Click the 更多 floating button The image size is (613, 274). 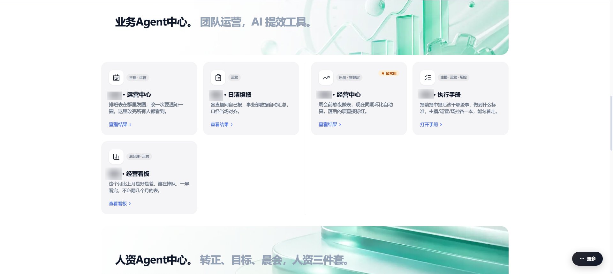(x=587, y=259)
